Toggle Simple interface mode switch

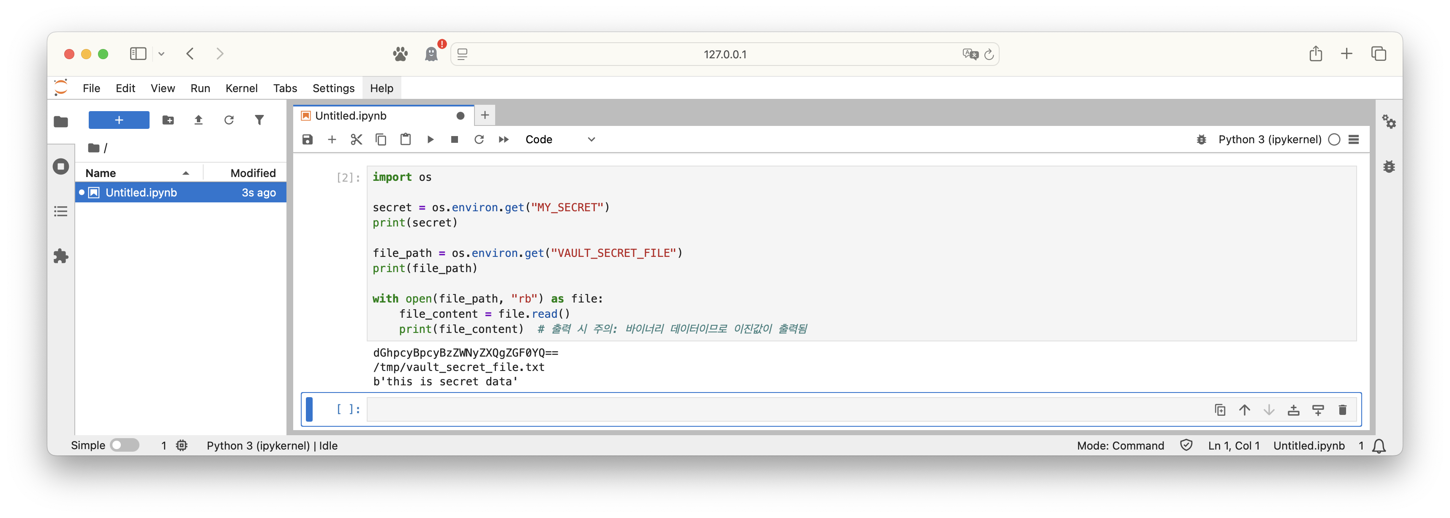point(124,445)
